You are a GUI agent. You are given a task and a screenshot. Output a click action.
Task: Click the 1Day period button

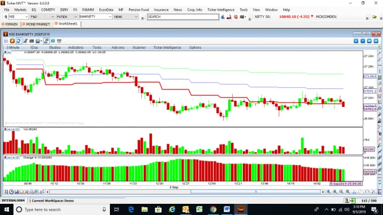coord(34,47)
